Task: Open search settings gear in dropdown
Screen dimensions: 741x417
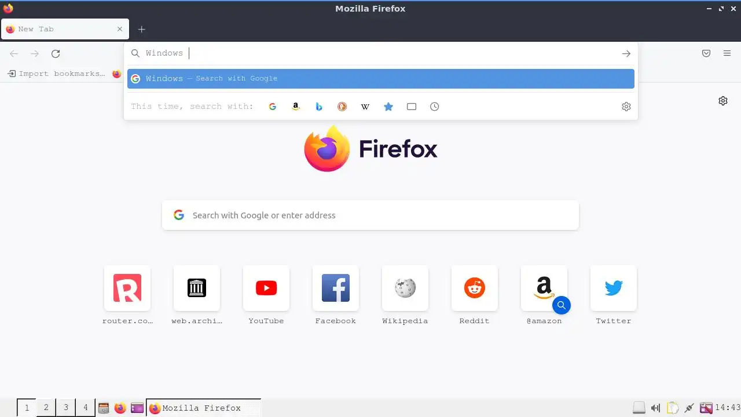Action: (x=626, y=107)
